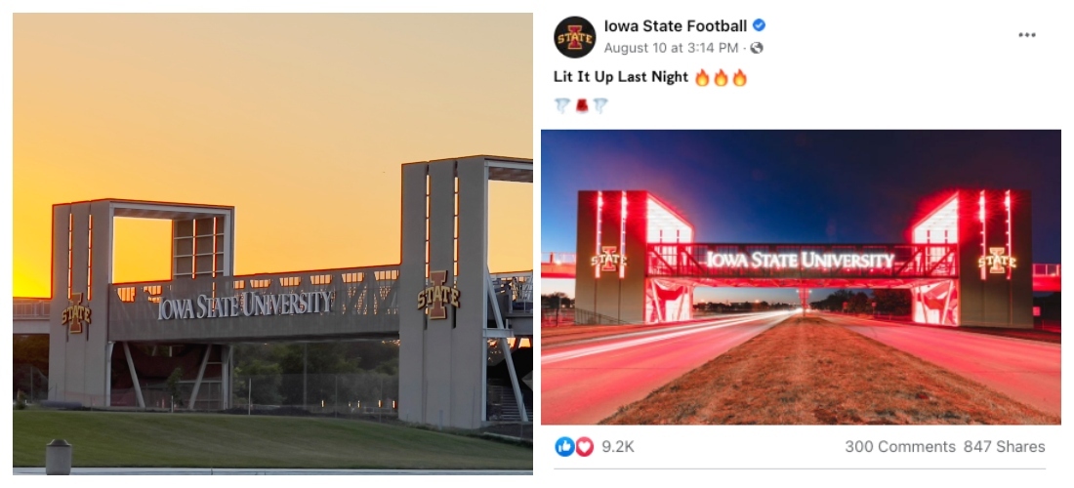This screenshot has height=488, width=1074.
Task: Click the red siren emoji
Action: pos(582,105)
